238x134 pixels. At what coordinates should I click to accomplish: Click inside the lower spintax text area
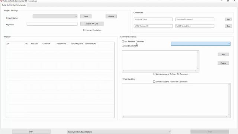(x=175, y=99)
